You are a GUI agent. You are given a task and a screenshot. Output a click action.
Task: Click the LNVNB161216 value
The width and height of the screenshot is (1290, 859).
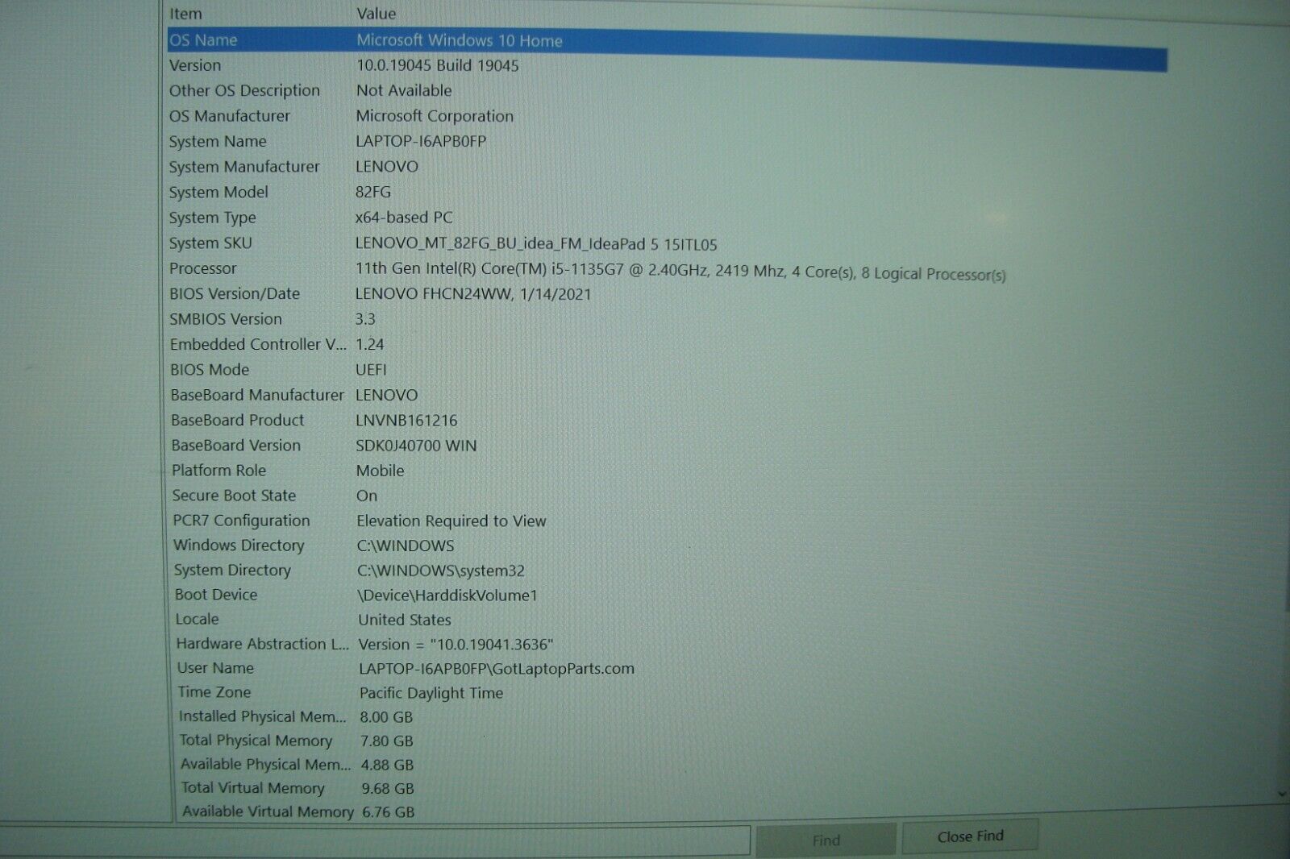(x=406, y=420)
